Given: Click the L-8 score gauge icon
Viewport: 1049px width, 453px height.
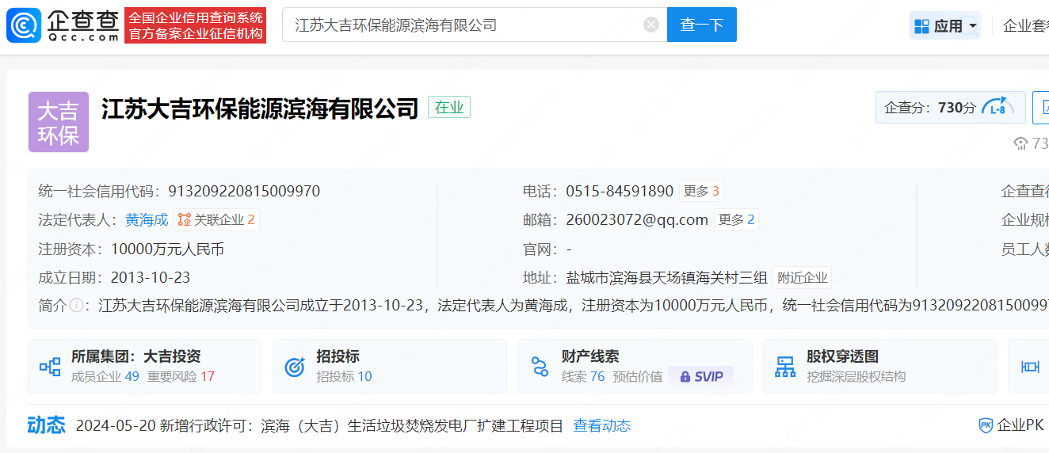Looking at the screenshot, I should click(x=998, y=108).
